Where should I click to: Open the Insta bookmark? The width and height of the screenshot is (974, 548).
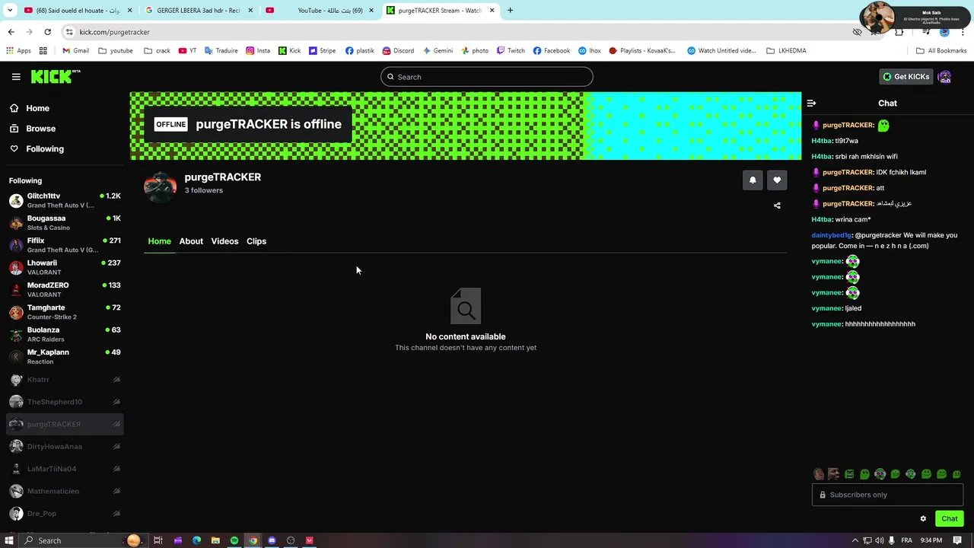258,51
